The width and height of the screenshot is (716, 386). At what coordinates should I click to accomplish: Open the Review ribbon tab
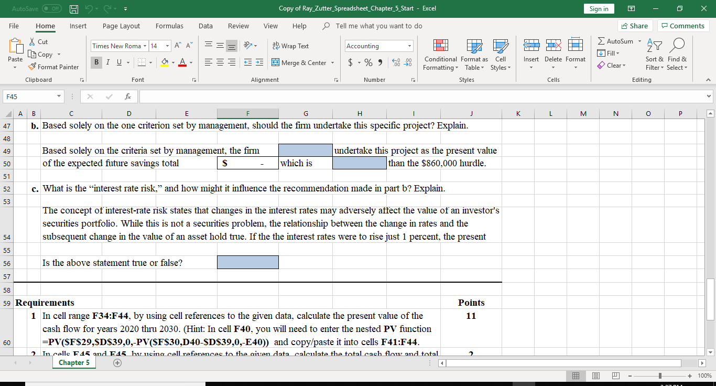coord(238,26)
